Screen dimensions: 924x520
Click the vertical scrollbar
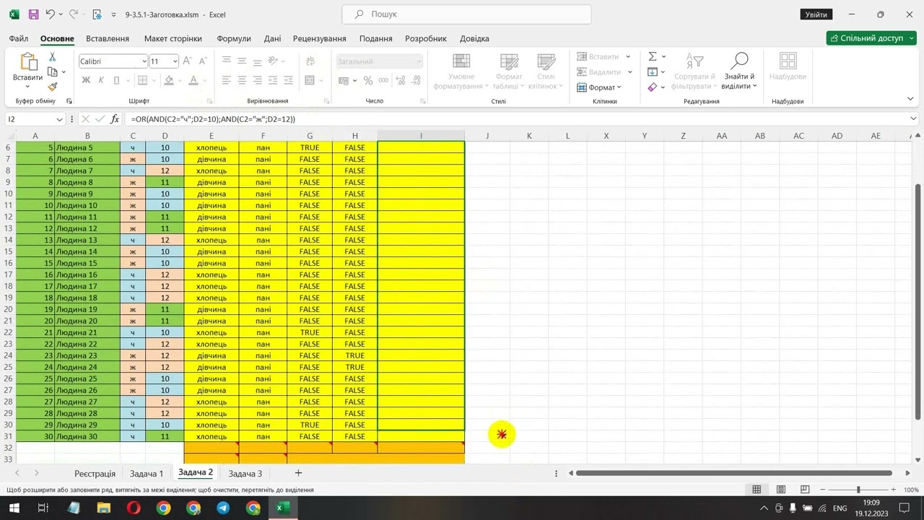coord(918,301)
